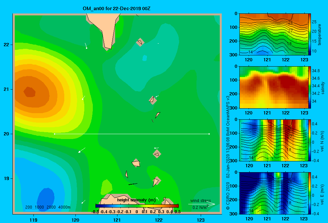Select the salinity color bar
The image size is (328, 223).
pos(310,87)
